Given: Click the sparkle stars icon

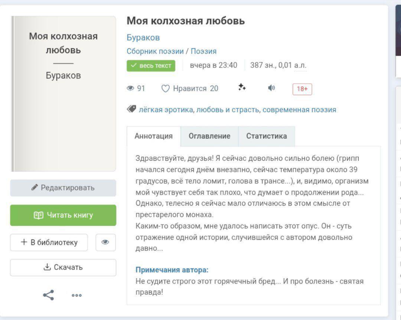Looking at the screenshot, I should (242, 88).
